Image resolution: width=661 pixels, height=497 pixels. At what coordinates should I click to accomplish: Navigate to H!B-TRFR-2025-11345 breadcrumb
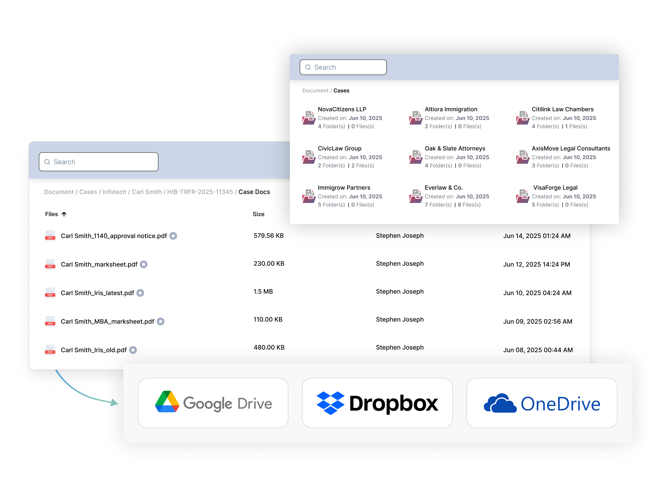(200, 192)
